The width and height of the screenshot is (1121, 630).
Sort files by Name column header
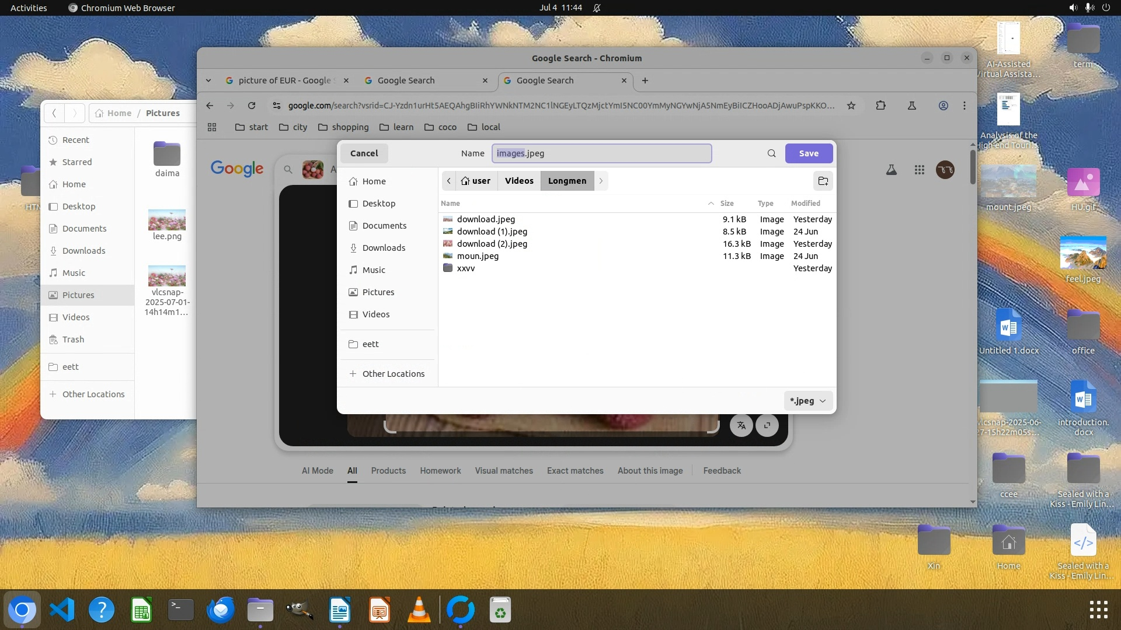pos(450,203)
